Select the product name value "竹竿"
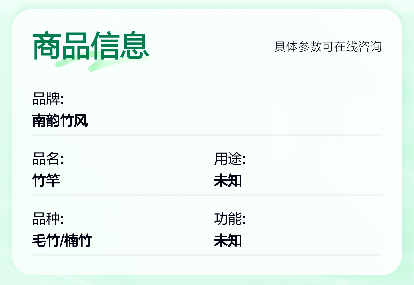414x285 pixels. click(46, 181)
